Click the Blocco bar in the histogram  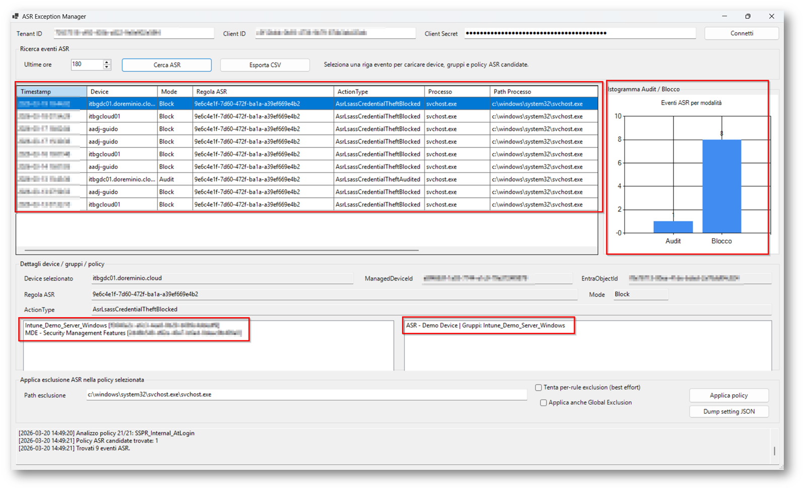coord(721,186)
